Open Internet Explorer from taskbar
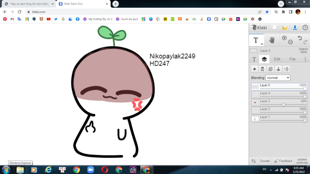This screenshot has width=310, height=174. click(x=48, y=170)
